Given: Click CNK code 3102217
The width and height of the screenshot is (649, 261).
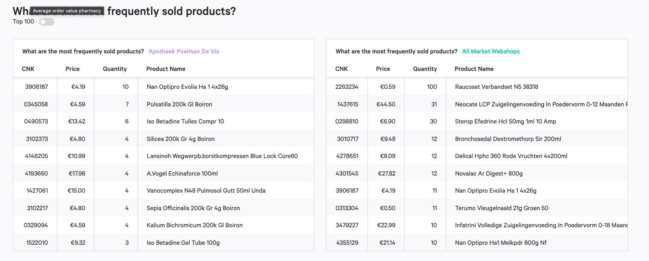Looking at the screenshot, I should point(37,208).
